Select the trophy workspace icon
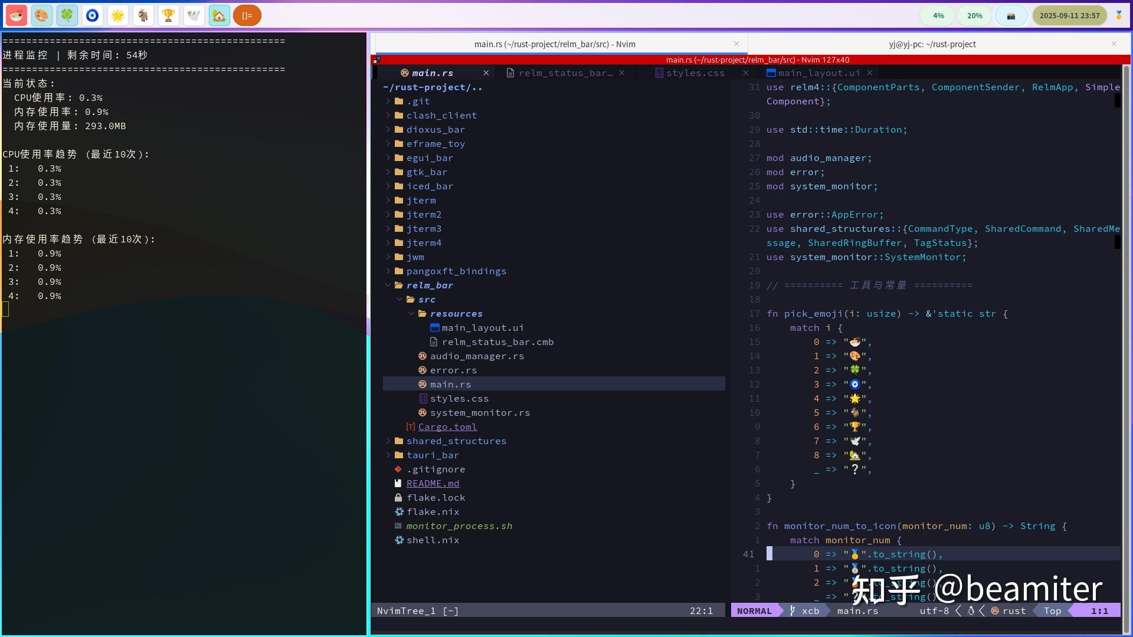Image resolution: width=1133 pixels, height=637 pixels. [x=169, y=16]
